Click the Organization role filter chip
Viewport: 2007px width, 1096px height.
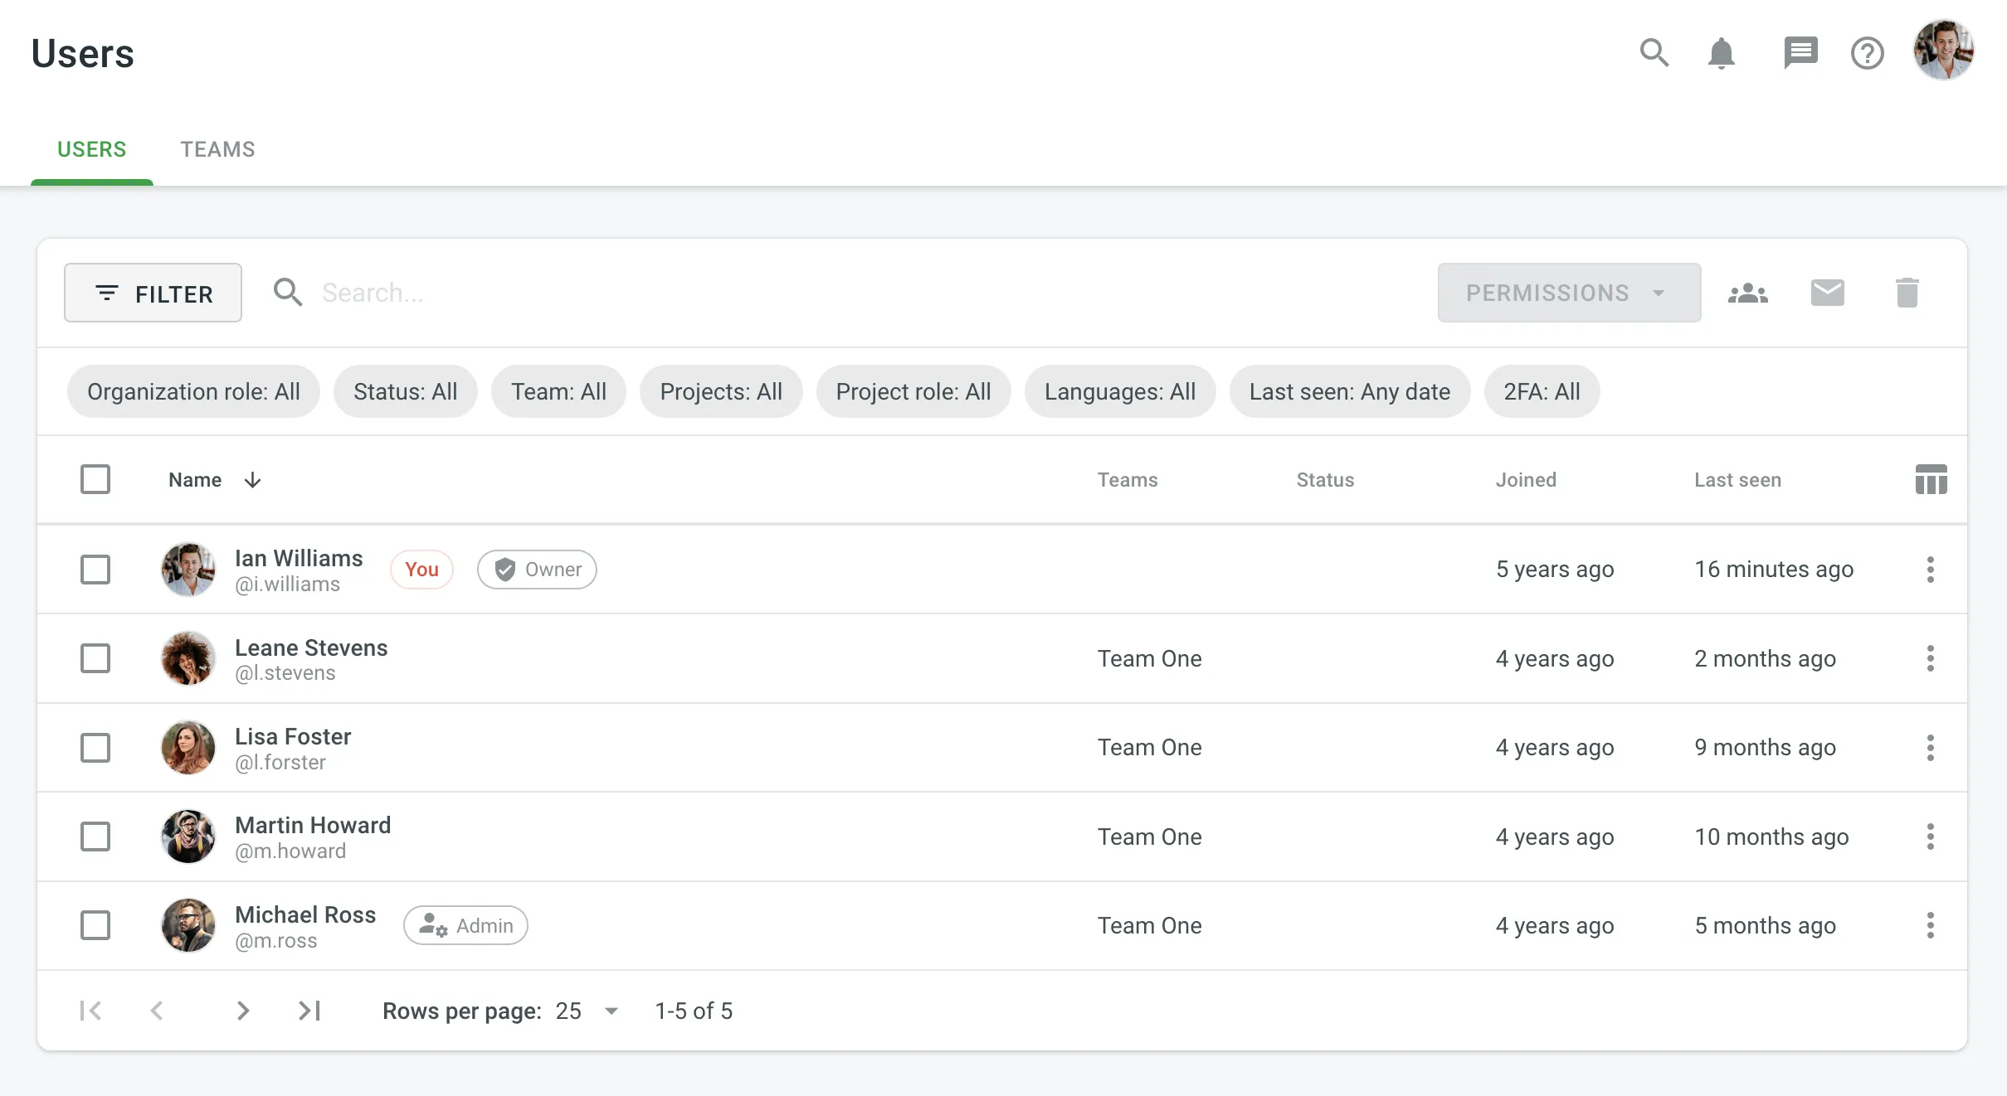(x=193, y=391)
